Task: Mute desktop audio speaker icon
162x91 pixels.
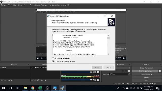Action: (94, 72)
